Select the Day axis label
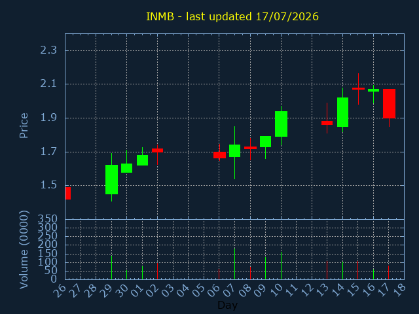The height and width of the screenshot is (314, 419). 227,305
